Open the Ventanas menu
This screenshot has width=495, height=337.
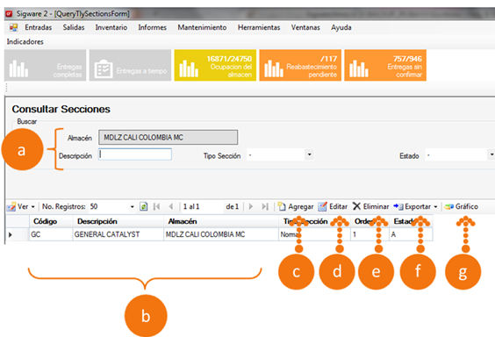[305, 27]
